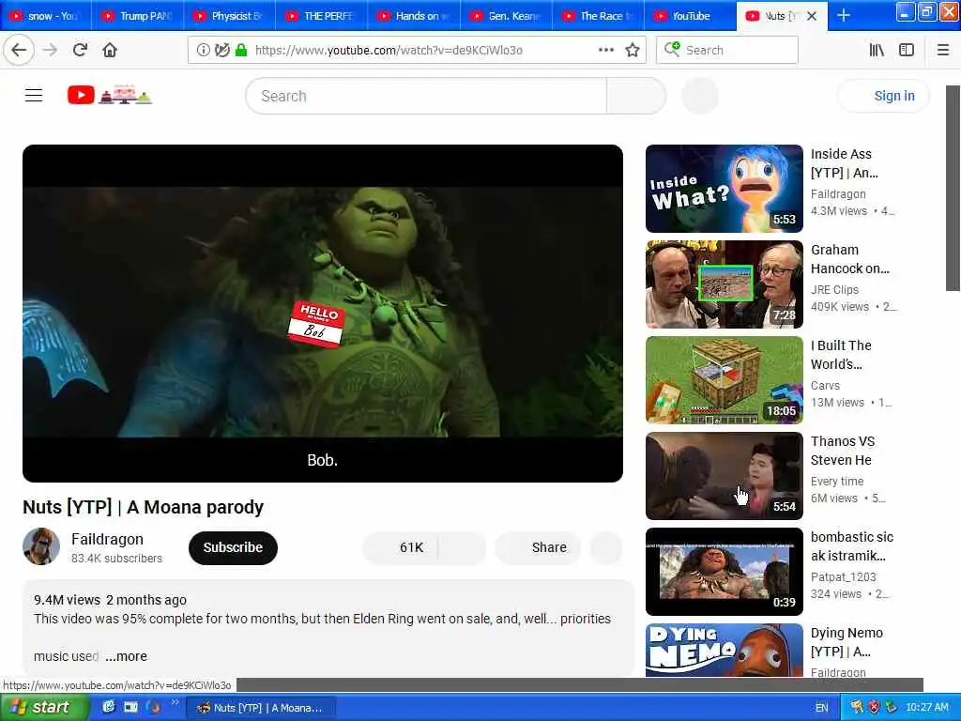Click the 10:27 AM taskbar clock
961x721 pixels.
coord(926,708)
